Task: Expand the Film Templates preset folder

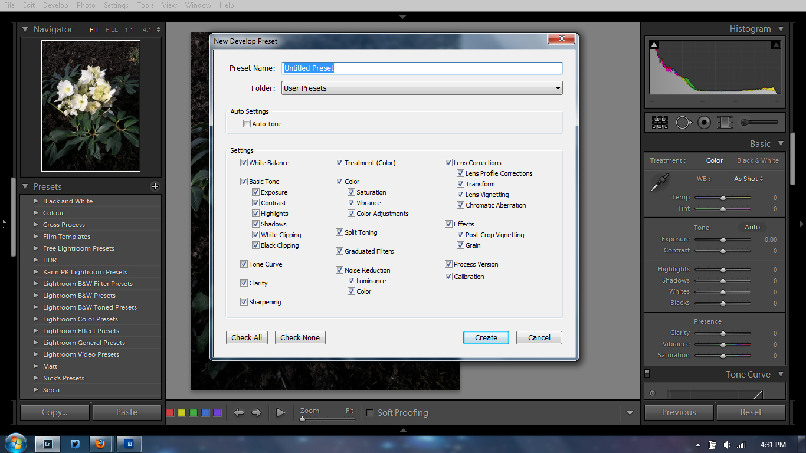Action: pos(37,237)
